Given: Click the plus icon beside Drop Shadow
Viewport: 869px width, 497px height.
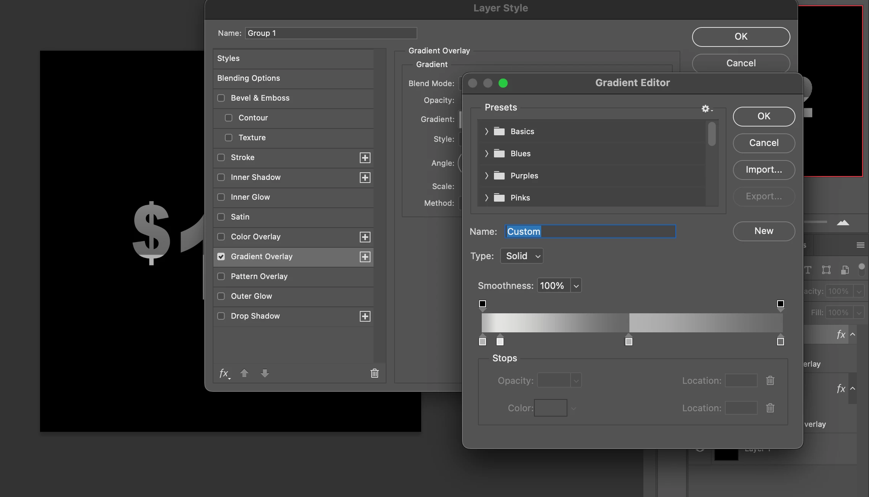Looking at the screenshot, I should (365, 316).
